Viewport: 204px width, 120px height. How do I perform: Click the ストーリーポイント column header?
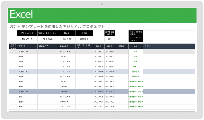tap(84, 46)
